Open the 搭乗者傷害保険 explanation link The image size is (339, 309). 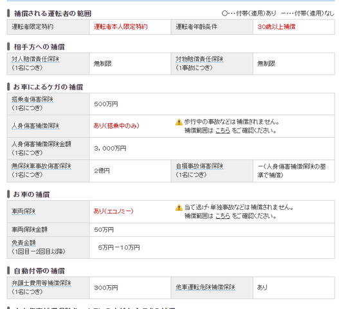pyautogui.click(x=32, y=99)
